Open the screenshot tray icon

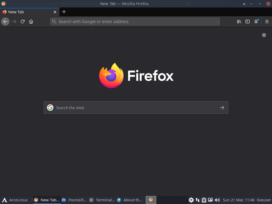210,200
